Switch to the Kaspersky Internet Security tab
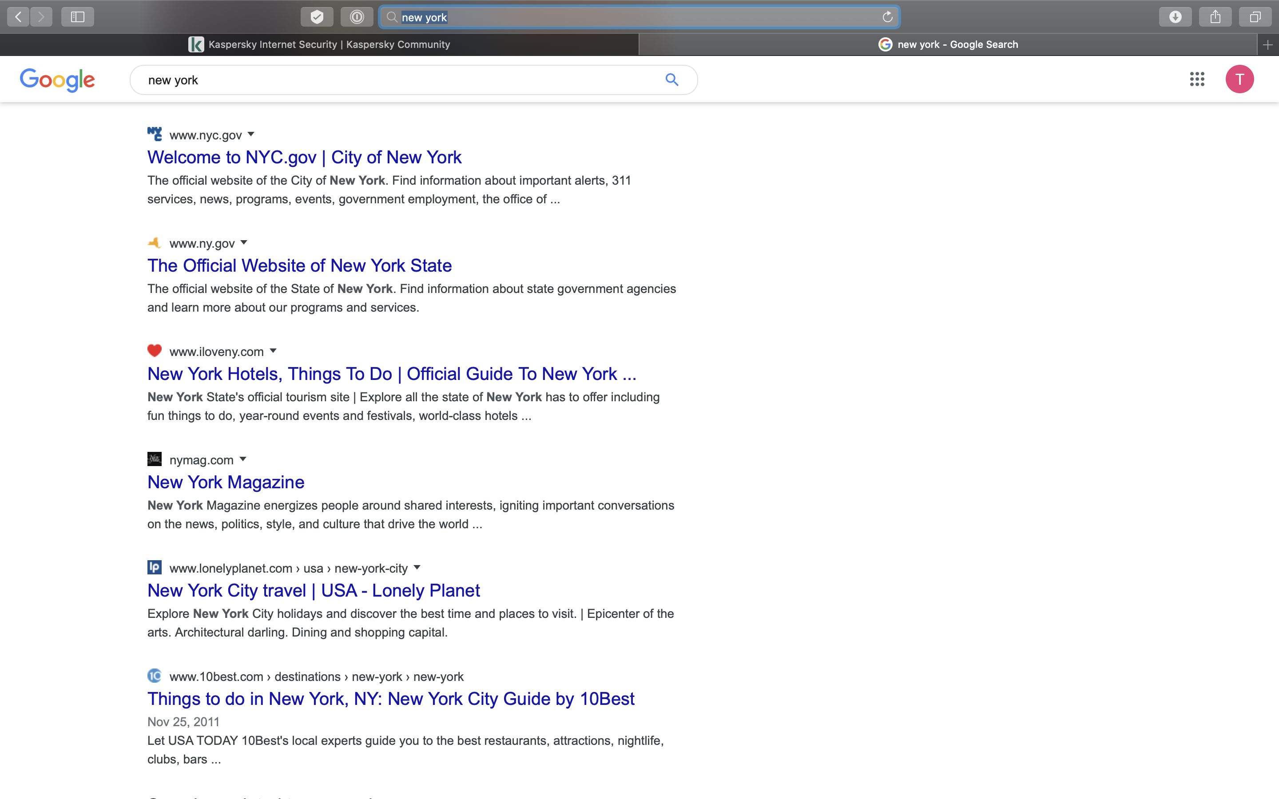 click(319, 45)
